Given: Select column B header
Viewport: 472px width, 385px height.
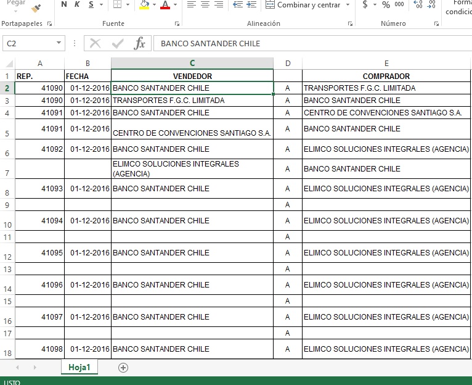Looking at the screenshot, I should click(87, 64).
